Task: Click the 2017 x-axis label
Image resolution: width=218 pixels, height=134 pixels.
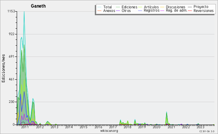Action: click(x=113, y=127)
